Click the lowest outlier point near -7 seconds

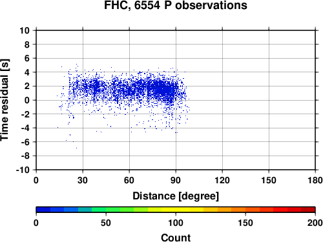[x=76, y=148]
